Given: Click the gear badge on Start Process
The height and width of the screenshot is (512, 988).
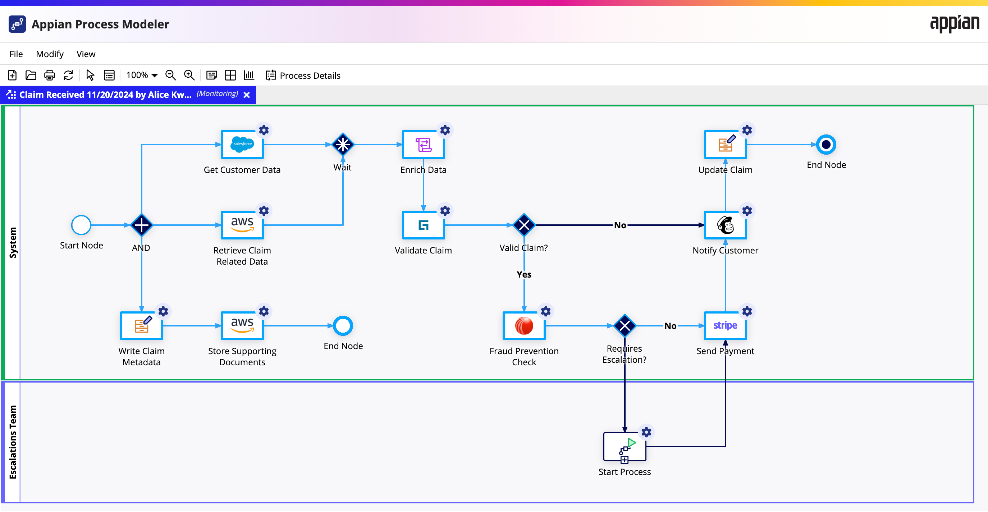Looking at the screenshot, I should 647,433.
